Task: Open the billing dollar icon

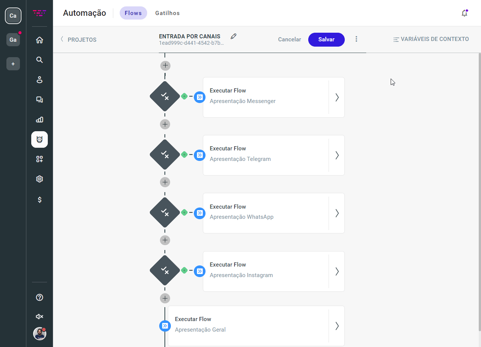Action: click(x=40, y=200)
